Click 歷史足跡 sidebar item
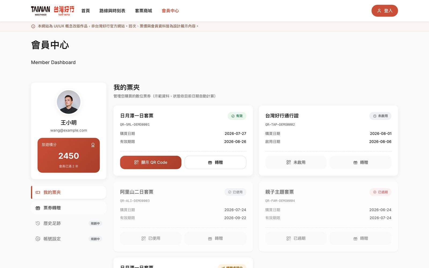The image size is (429, 268). pyautogui.click(x=69, y=223)
